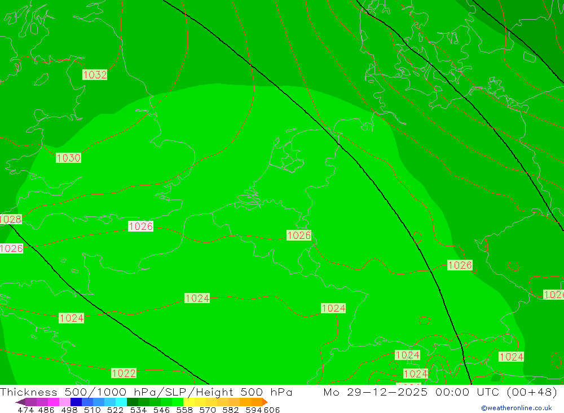Pick the cyan legend swatch
The width and height of the screenshot is (564, 413).
pos(121,402)
